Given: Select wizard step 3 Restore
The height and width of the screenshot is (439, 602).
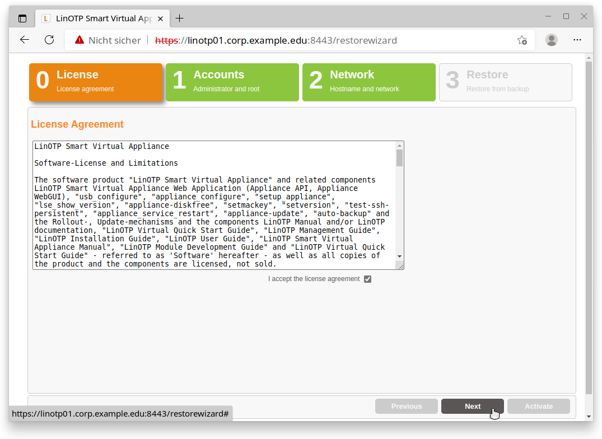Looking at the screenshot, I should (x=505, y=82).
